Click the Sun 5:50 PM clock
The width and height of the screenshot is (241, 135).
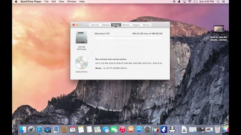[207, 1]
